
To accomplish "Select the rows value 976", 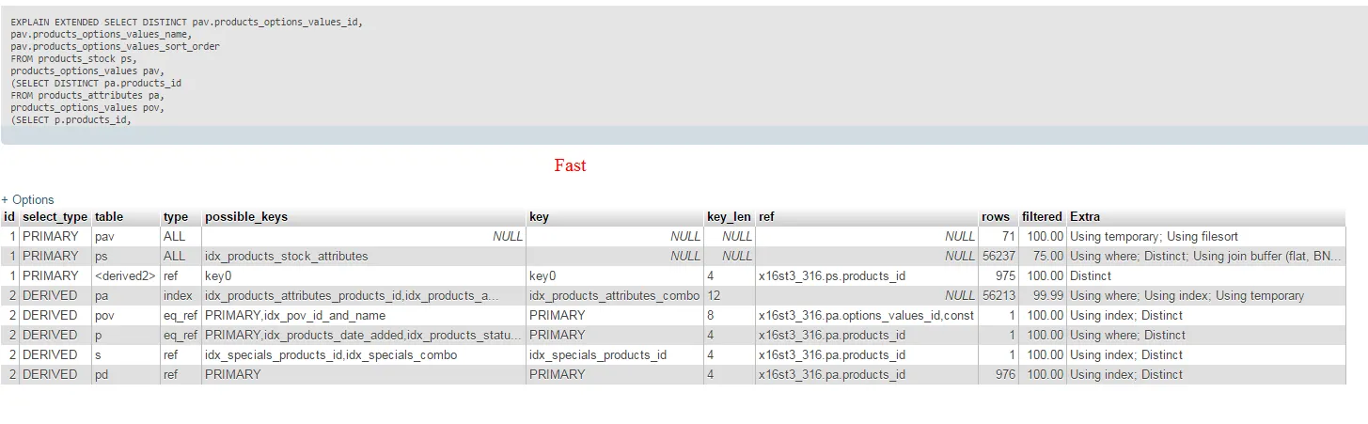I will coord(1004,374).
